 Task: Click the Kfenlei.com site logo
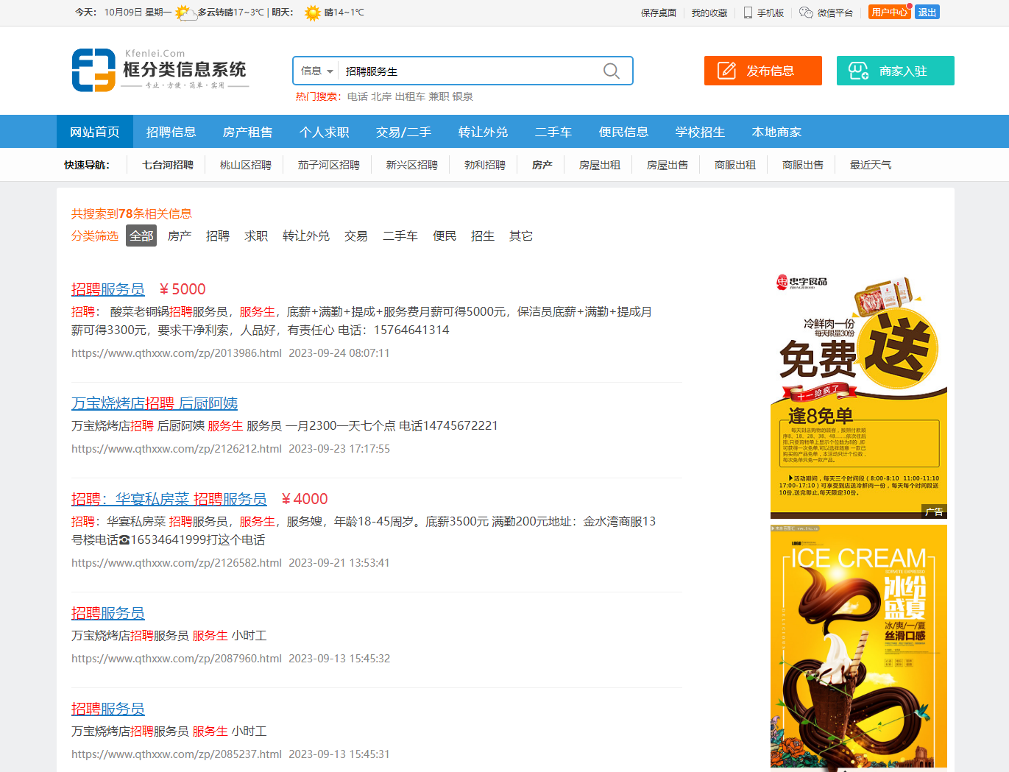click(x=160, y=70)
